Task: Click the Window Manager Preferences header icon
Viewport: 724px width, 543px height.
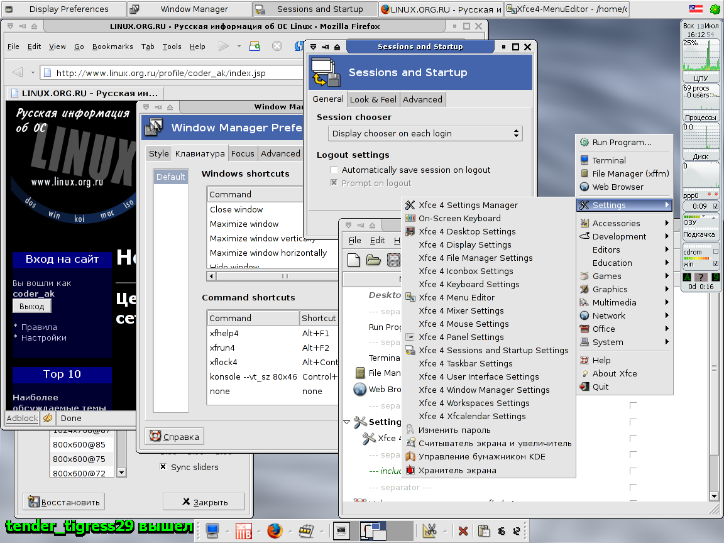Action: coord(154,128)
